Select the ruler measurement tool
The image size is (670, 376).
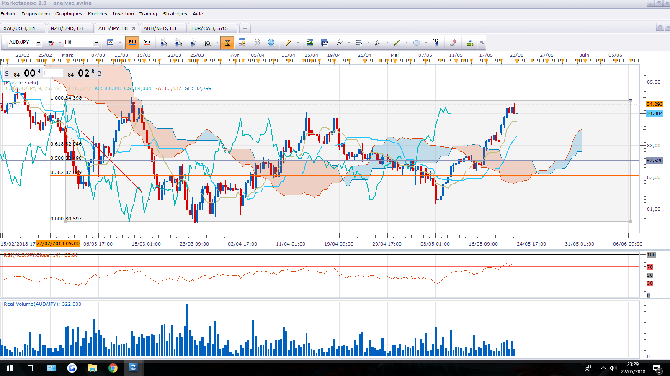(288, 43)
